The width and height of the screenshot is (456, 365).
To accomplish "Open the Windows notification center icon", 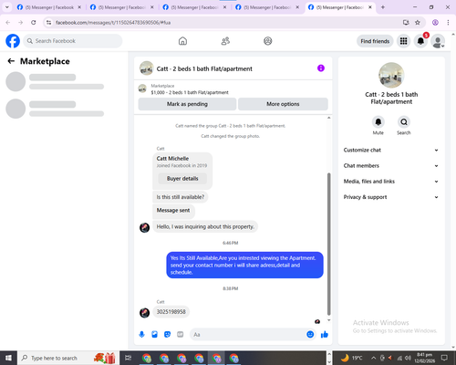I will [444, 358].
